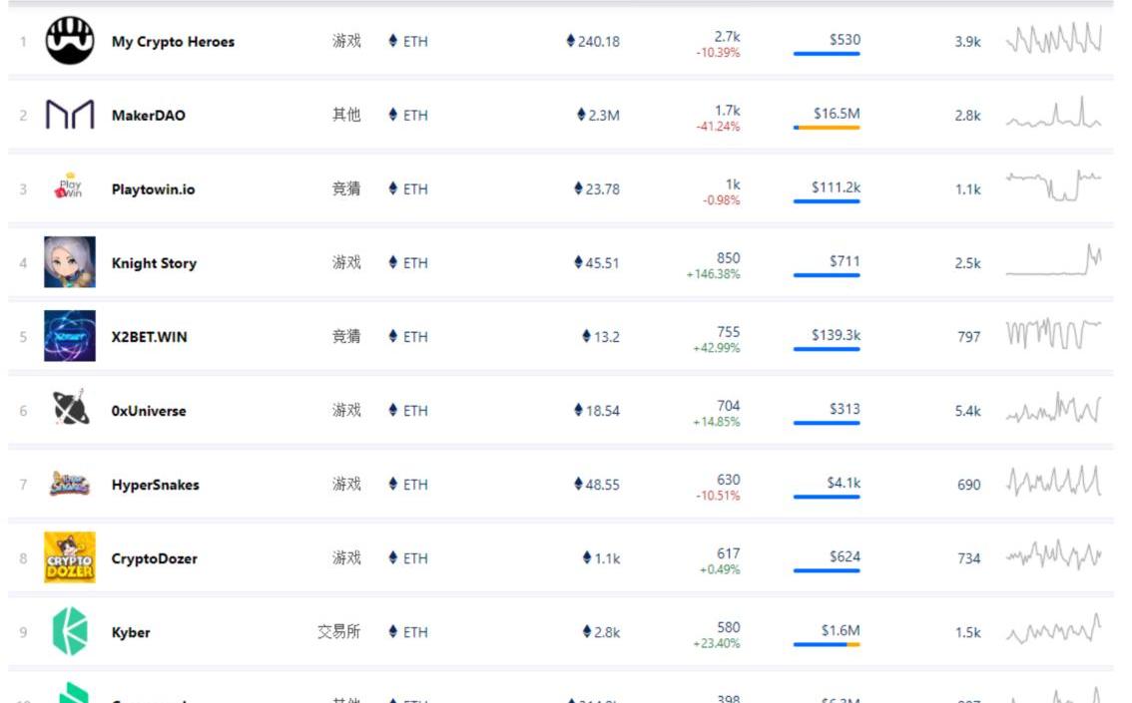The height and width of the screenshot is (703, 1132).
Task: Click the X2BET.WIN logo icon
Action: (x=70, y=336)
